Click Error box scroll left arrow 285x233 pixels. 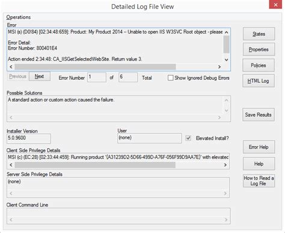click(x=11, y=67)
